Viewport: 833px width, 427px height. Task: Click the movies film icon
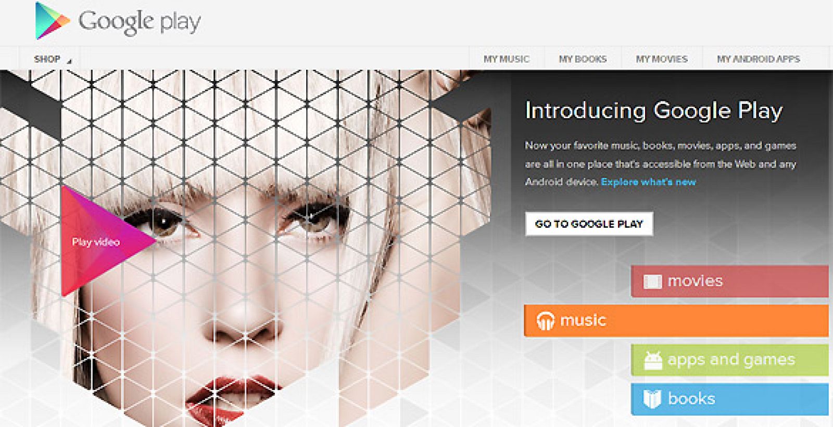tap(652, 281)
